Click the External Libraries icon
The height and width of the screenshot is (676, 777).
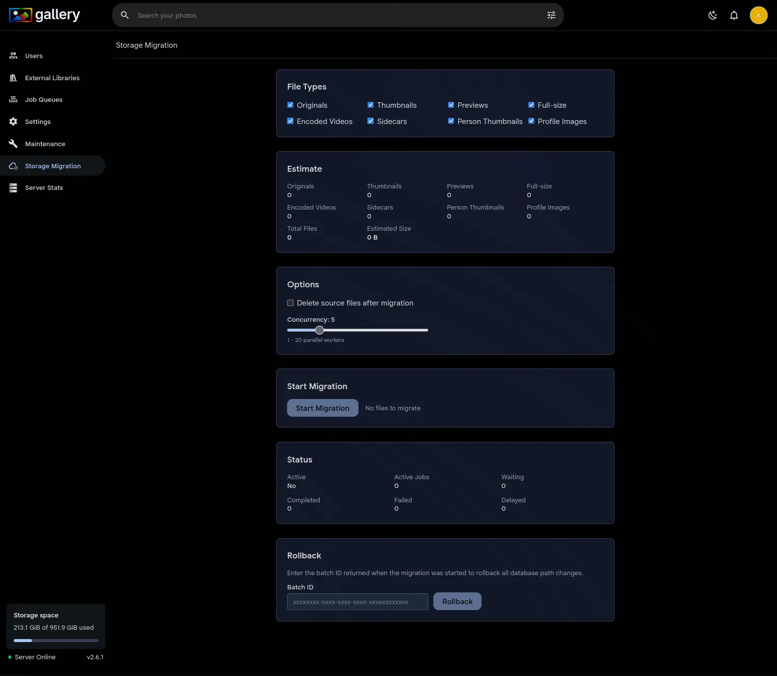[x=13, y=78]
